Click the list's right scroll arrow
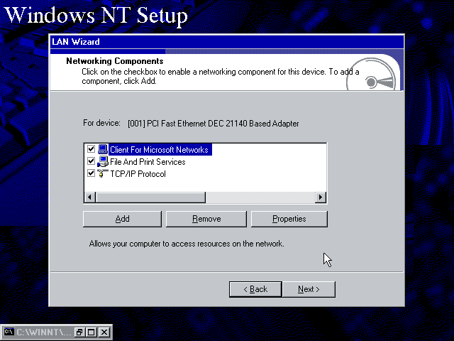The image size is (454, 341). [x=321, y=197]
